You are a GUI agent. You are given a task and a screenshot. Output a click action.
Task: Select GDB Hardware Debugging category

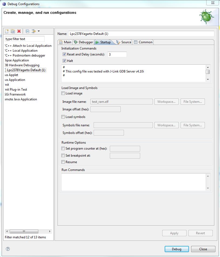[22, 65]
